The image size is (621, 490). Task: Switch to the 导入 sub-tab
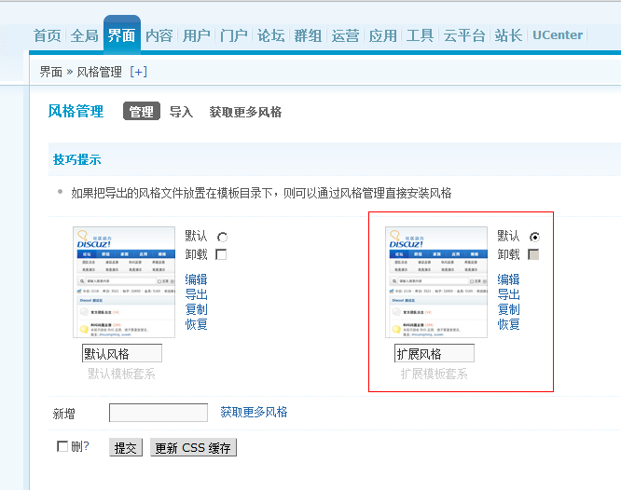[x=181, y=112]
